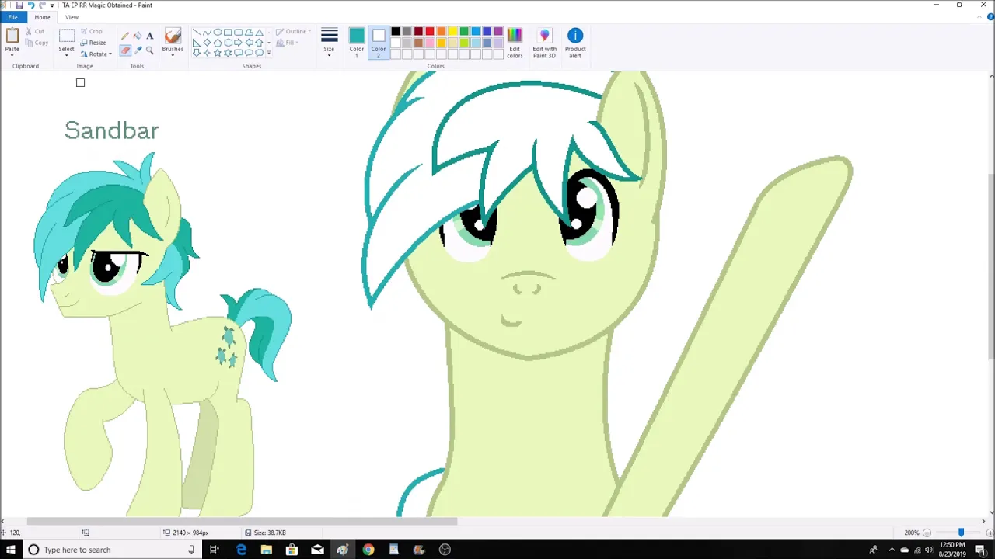Open Customize Quick Access Toolbar dropdown
The height and width of the screenshot is (559, 995).
pyautogui.click(x=52, y=5)
